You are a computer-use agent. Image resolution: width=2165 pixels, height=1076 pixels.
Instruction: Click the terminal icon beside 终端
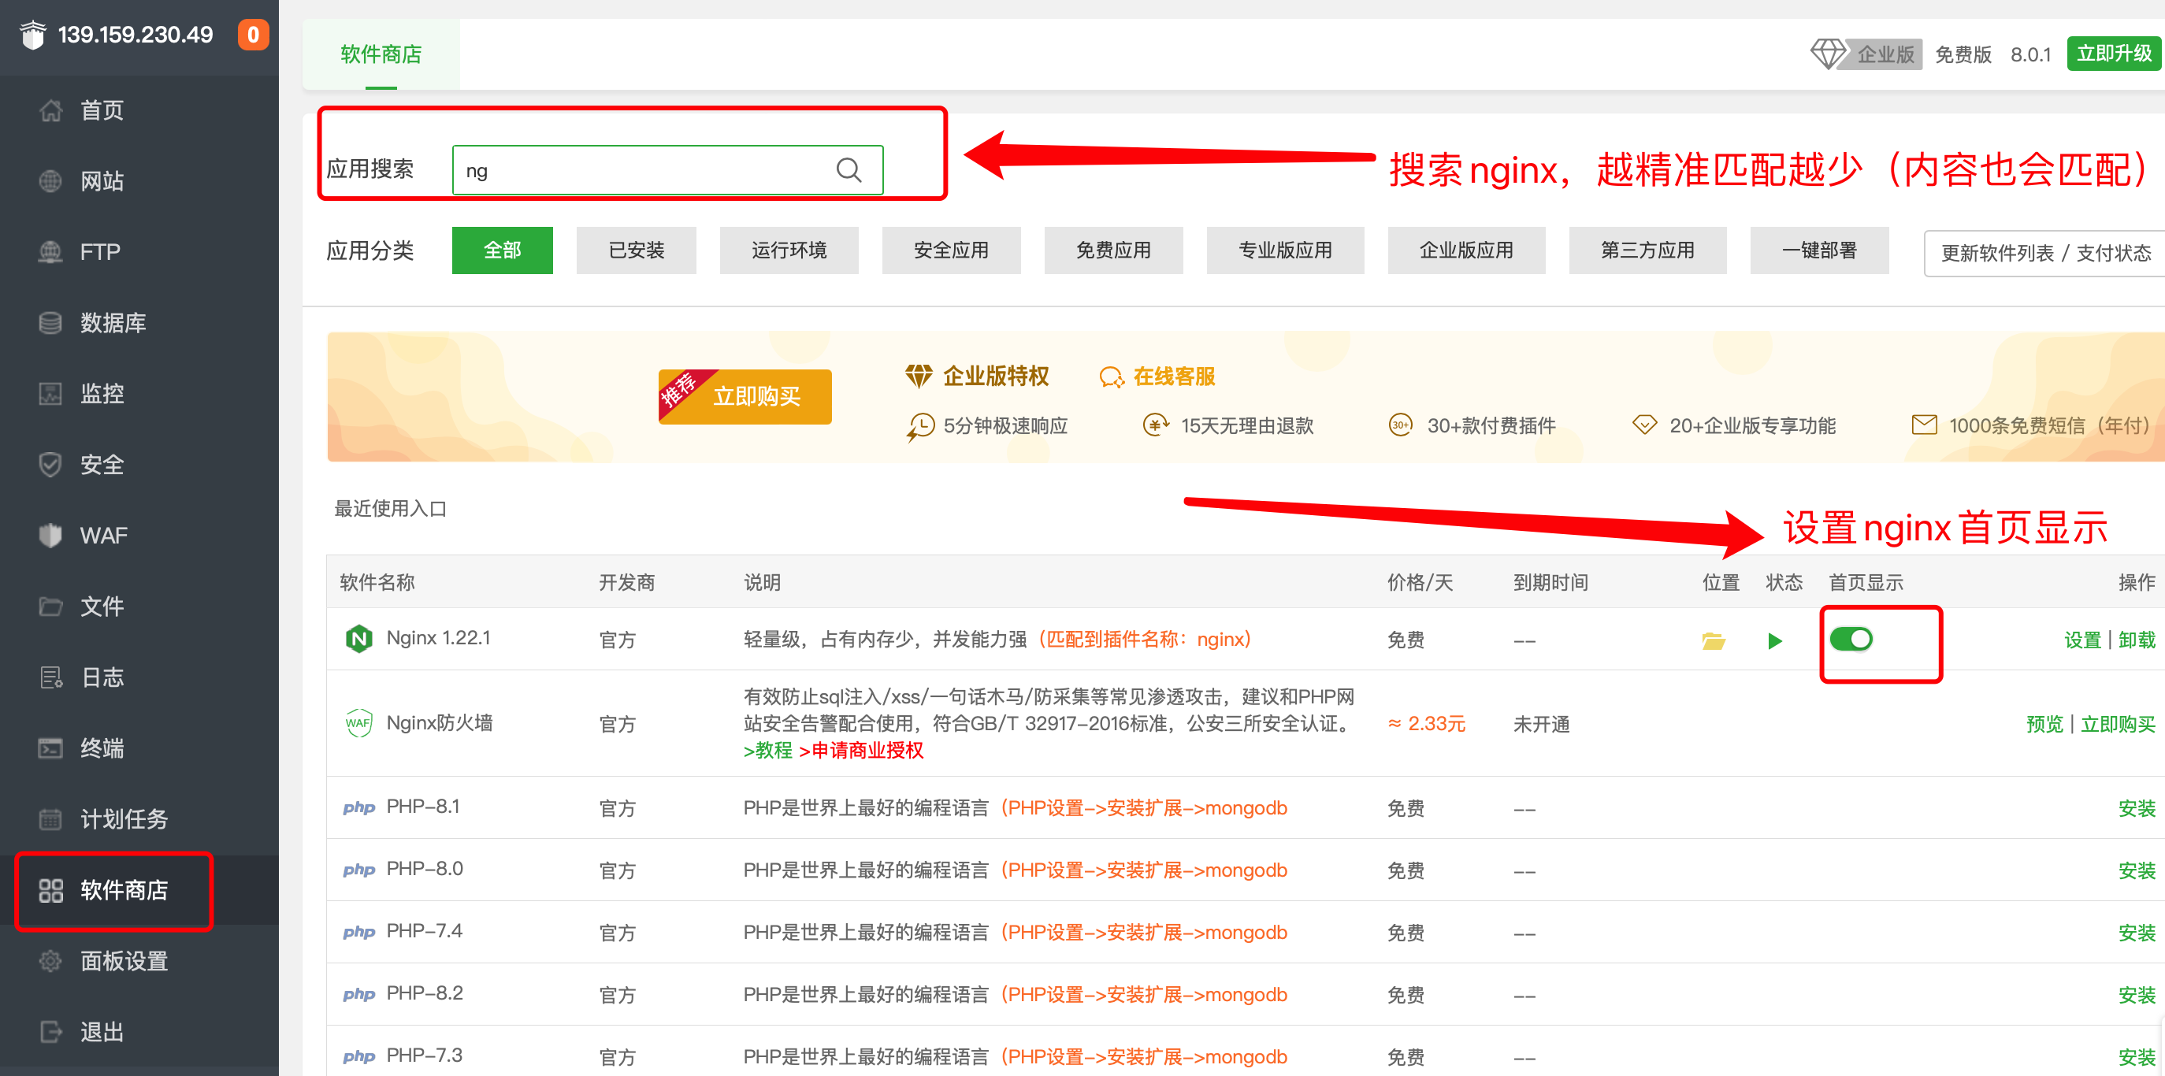click(x=50, y=748)
